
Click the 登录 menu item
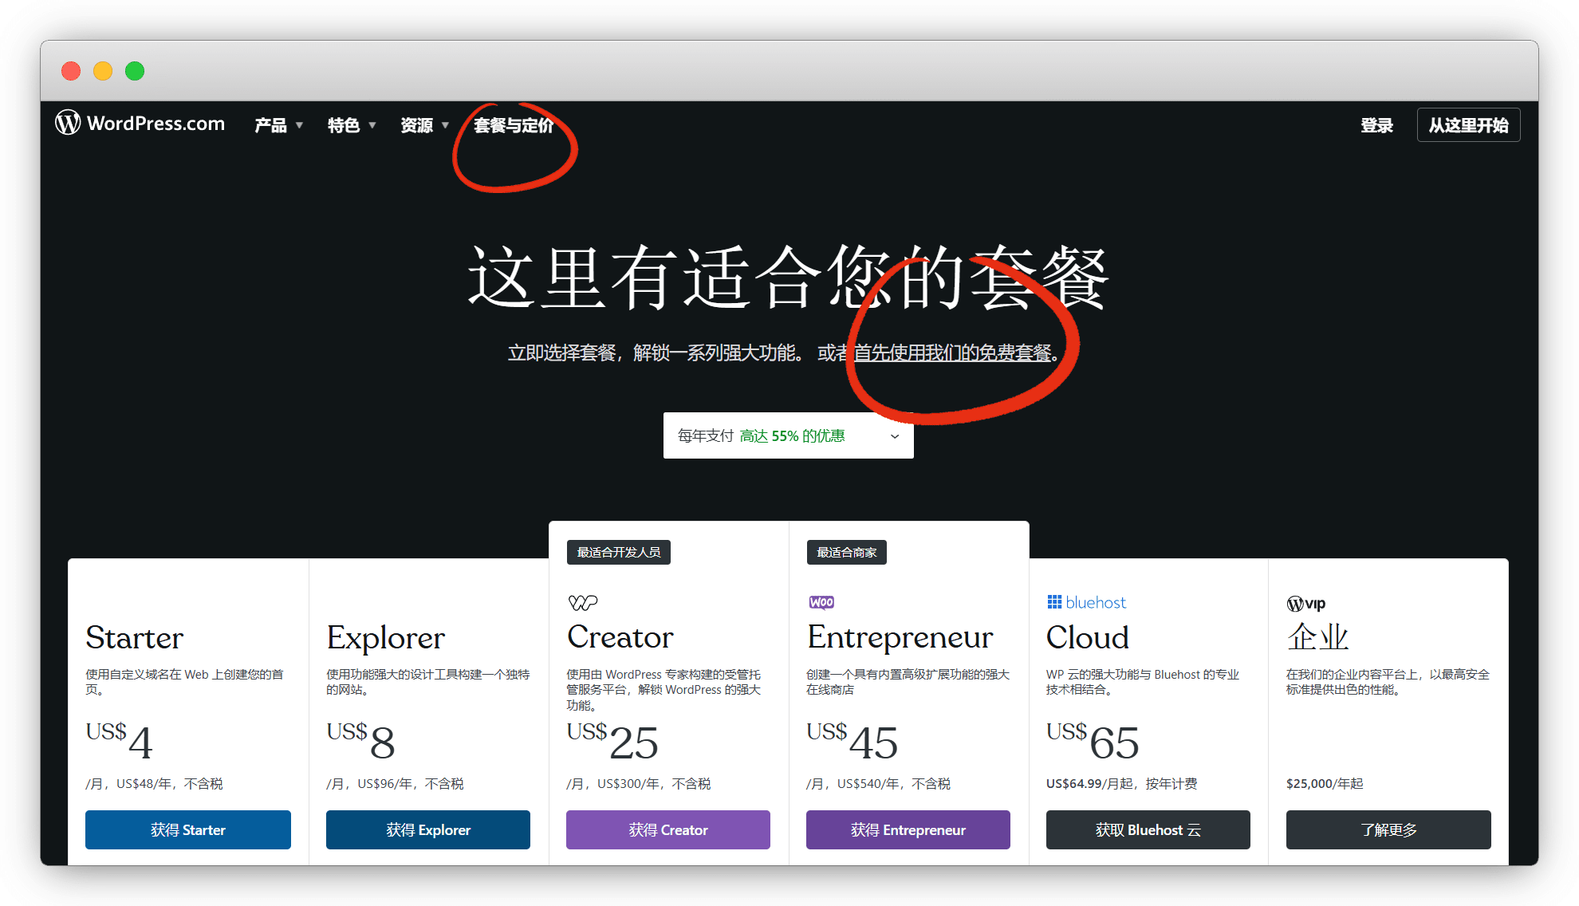1376,125
